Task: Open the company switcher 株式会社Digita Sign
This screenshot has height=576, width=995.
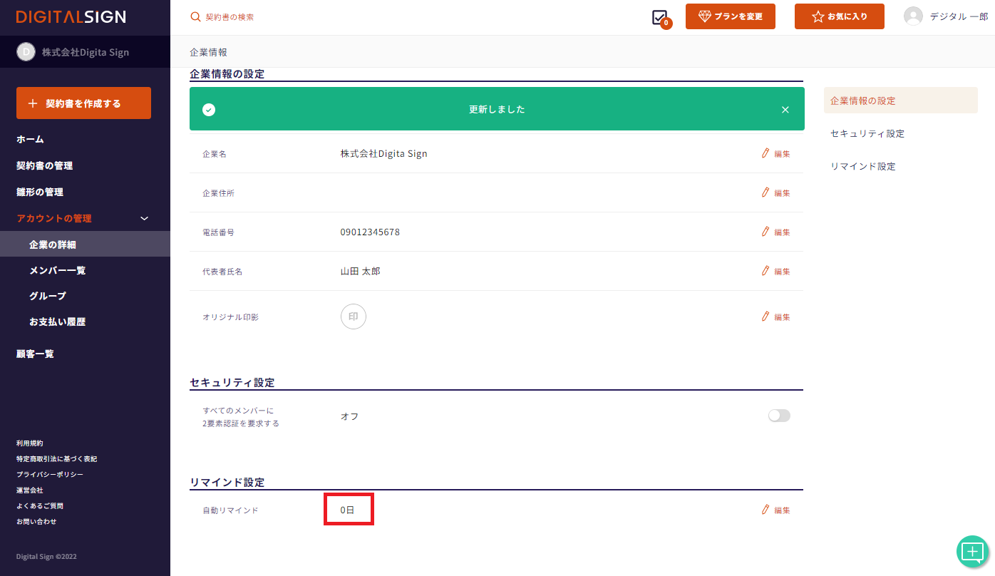Action: [x=85, y=52]
